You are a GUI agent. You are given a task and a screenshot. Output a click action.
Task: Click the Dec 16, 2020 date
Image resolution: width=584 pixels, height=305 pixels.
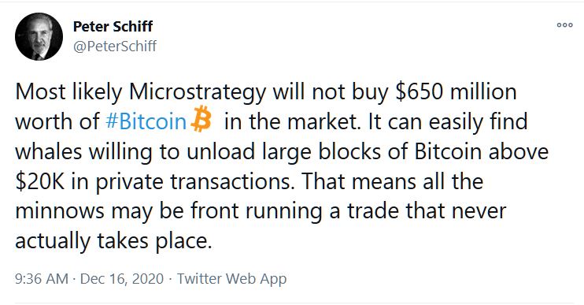click(122, 279)
